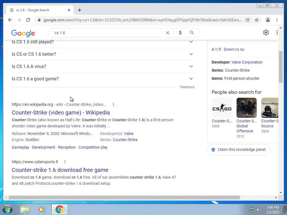Expand 'Is CS 1.6 A virus?' question

click(x=103, y=66)
